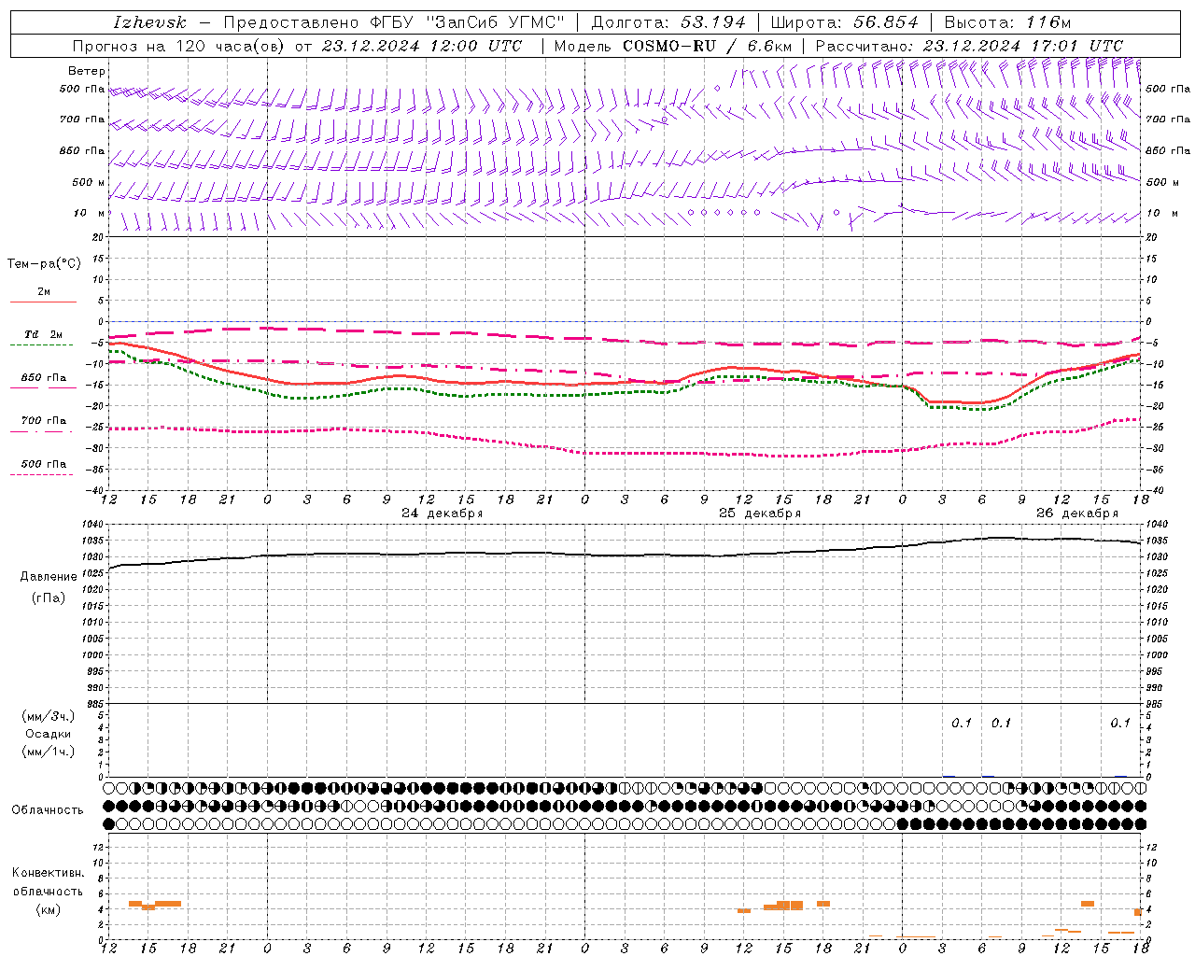Click the "26 декабря" date label
The height and width of the screenshot is (956, 1195).
pyautogui.click(x=1077, y=513)
